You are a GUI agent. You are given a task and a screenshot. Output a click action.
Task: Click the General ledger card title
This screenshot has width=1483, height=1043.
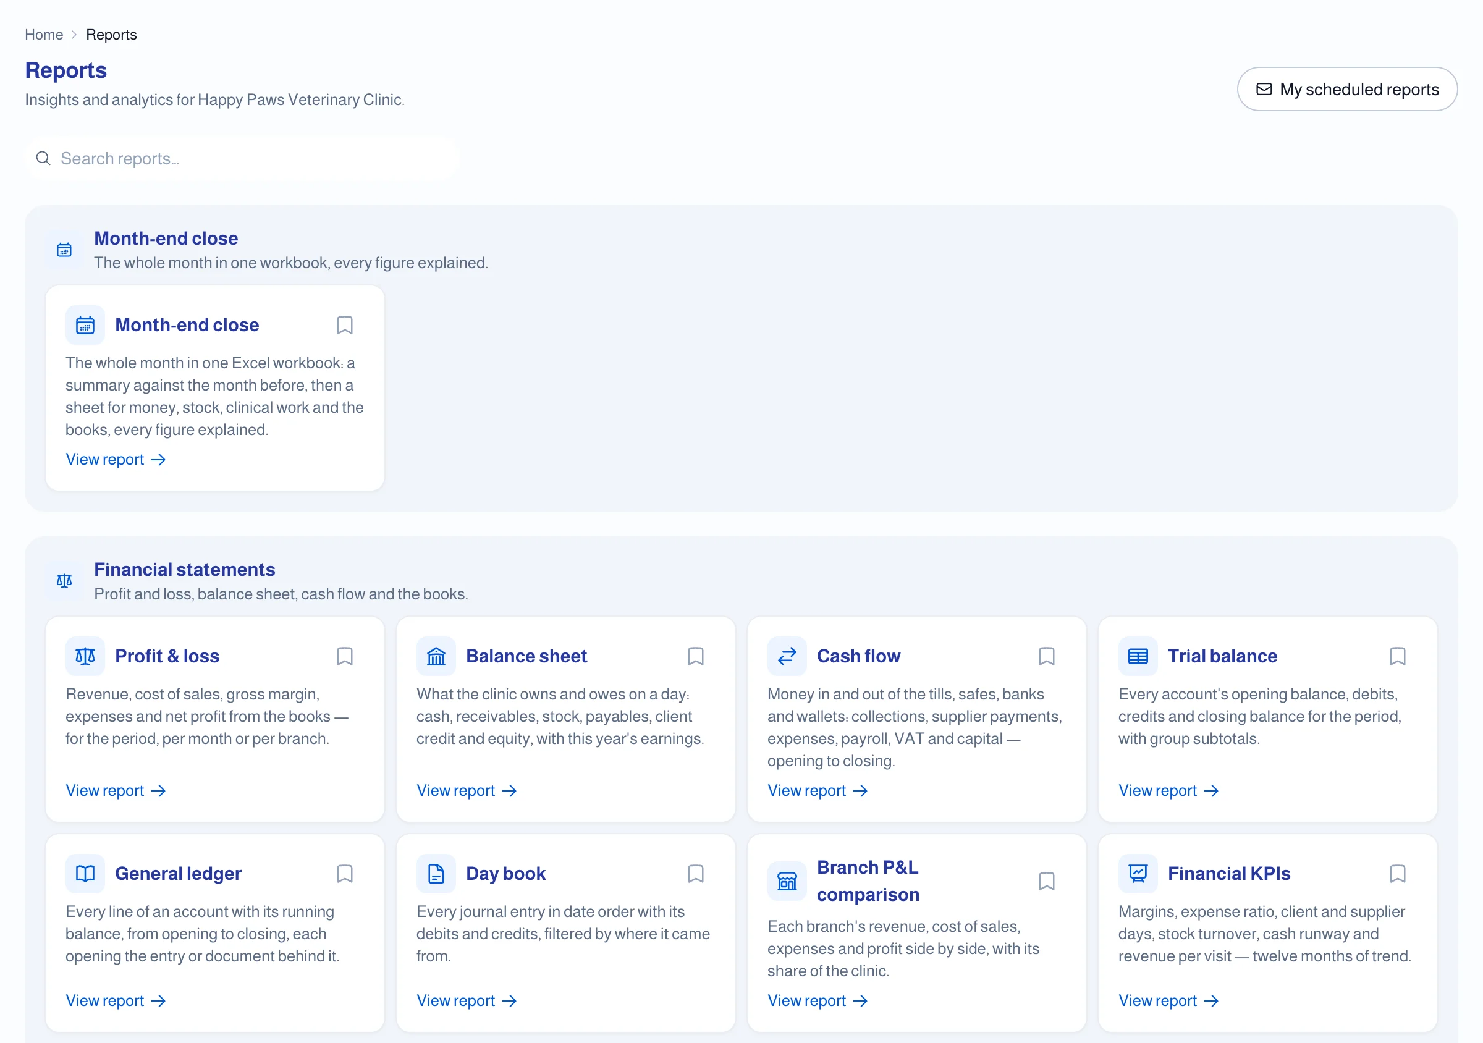pos(179,874)
